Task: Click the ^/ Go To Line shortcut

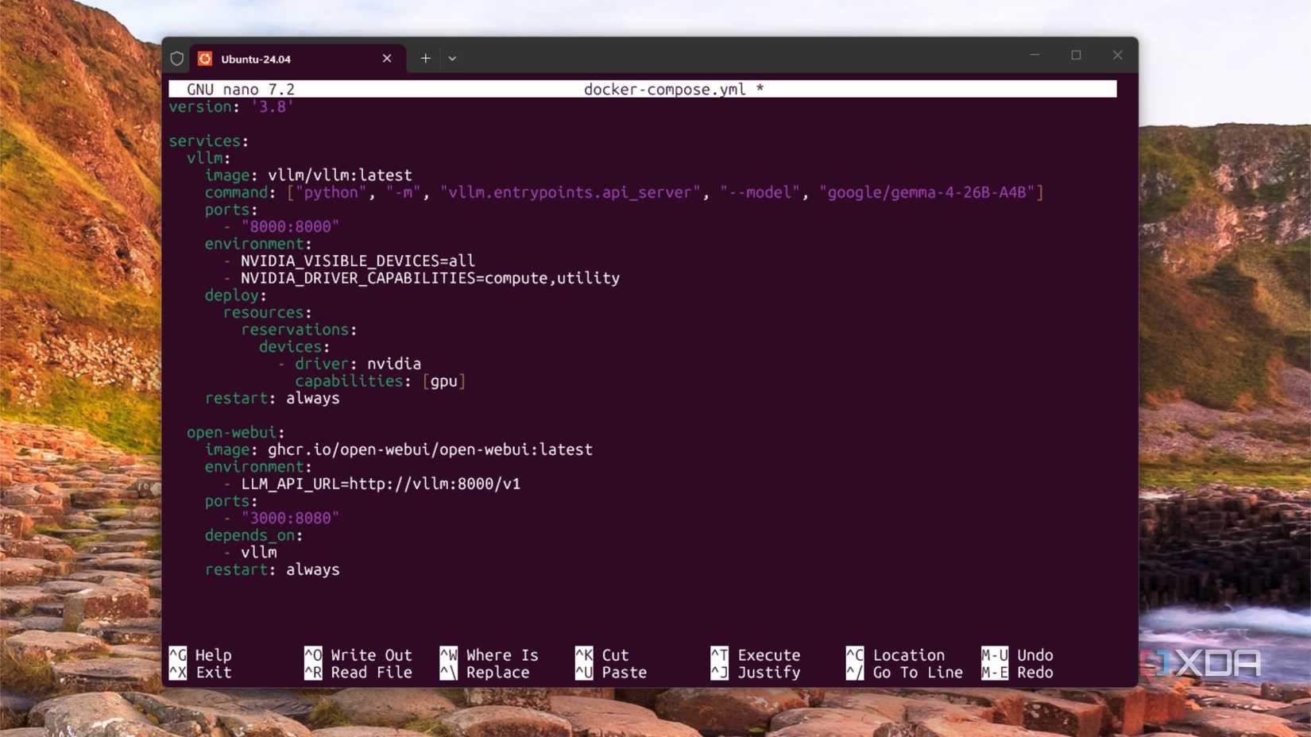Action: tap(904, 673)
